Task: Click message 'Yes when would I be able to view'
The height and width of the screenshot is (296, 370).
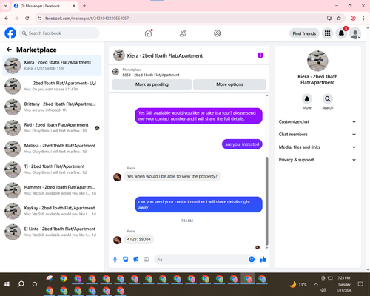Action: pos(172,176)
